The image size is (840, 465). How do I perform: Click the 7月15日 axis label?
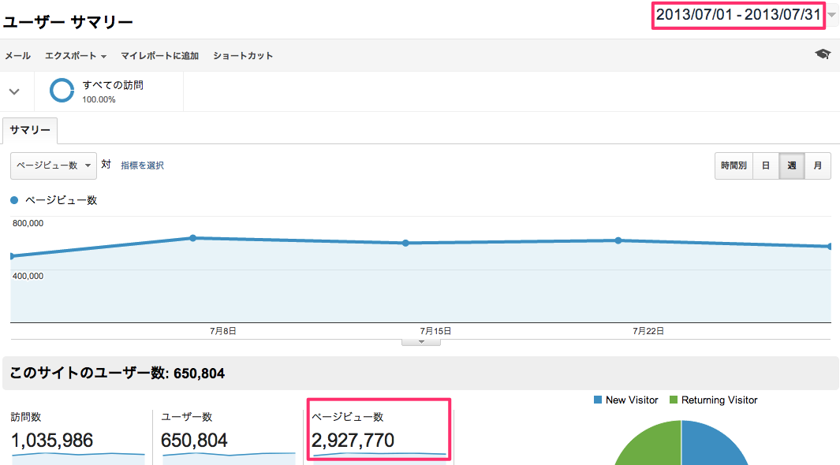(x=435, y=331)
